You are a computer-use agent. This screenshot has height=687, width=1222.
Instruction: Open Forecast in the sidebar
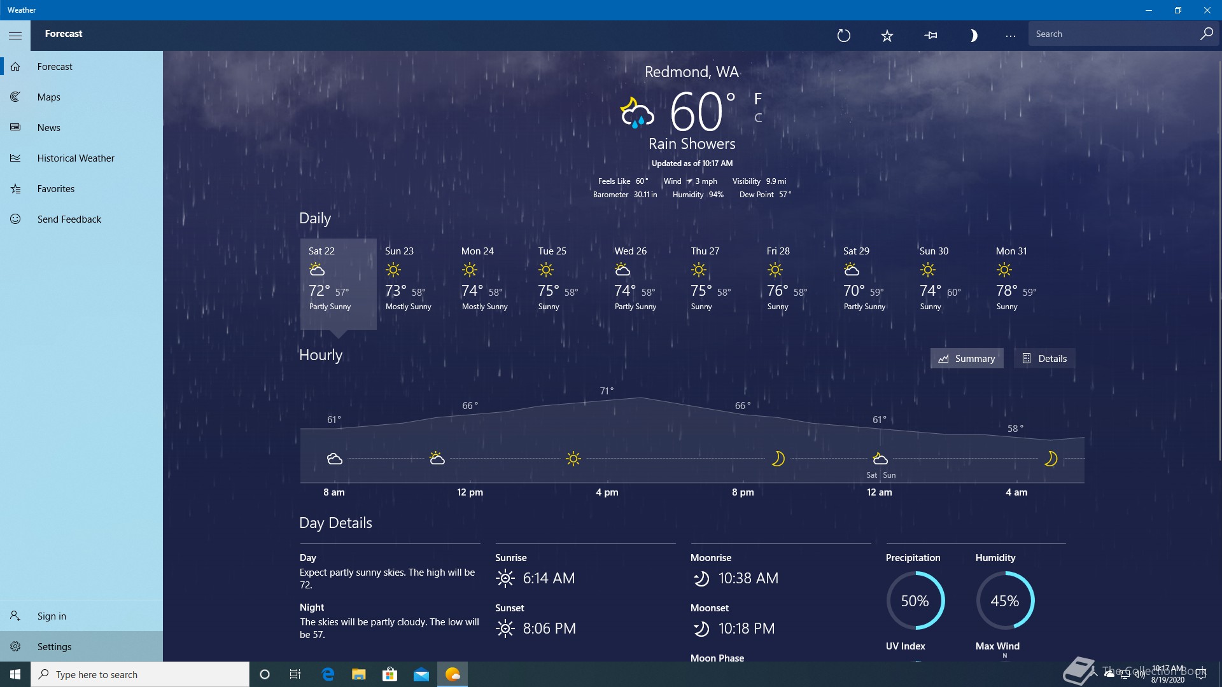(x=81, y=66)
